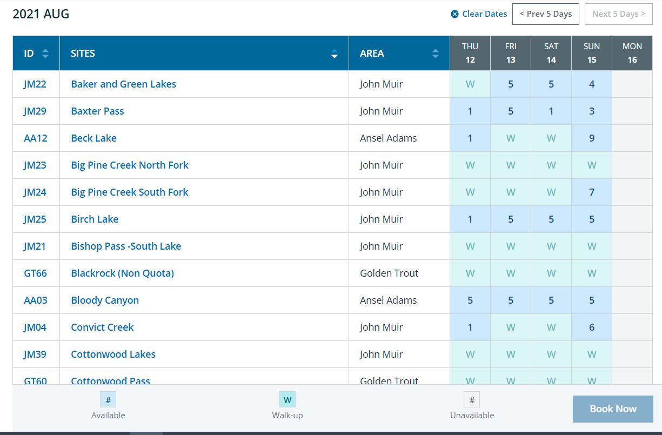Select Convict Creek Sunday 15 cell
This screenshot has width=662, height=435.
point(592,327)
